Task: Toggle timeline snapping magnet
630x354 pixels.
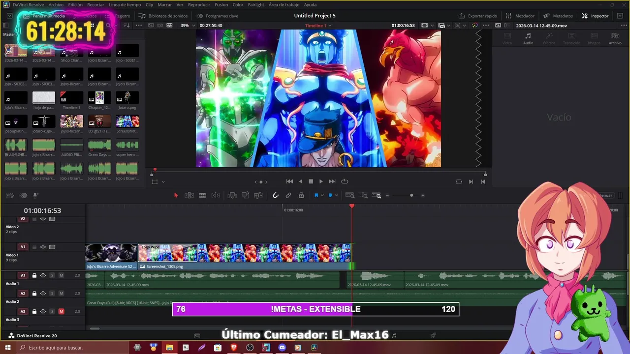Action: point(276,195)
